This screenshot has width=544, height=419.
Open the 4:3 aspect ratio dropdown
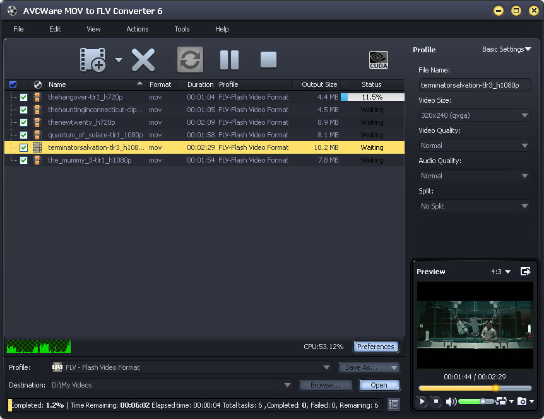[x=500, y=272]
